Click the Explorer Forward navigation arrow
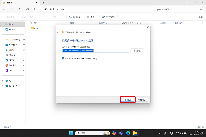 pyautogui.click(x=12, y=9)
